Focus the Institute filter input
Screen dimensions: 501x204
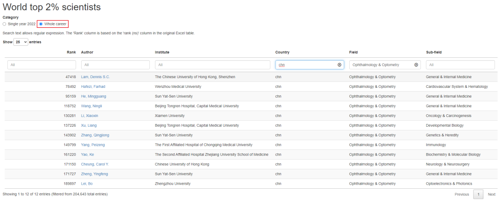click(x=212, y=65)
